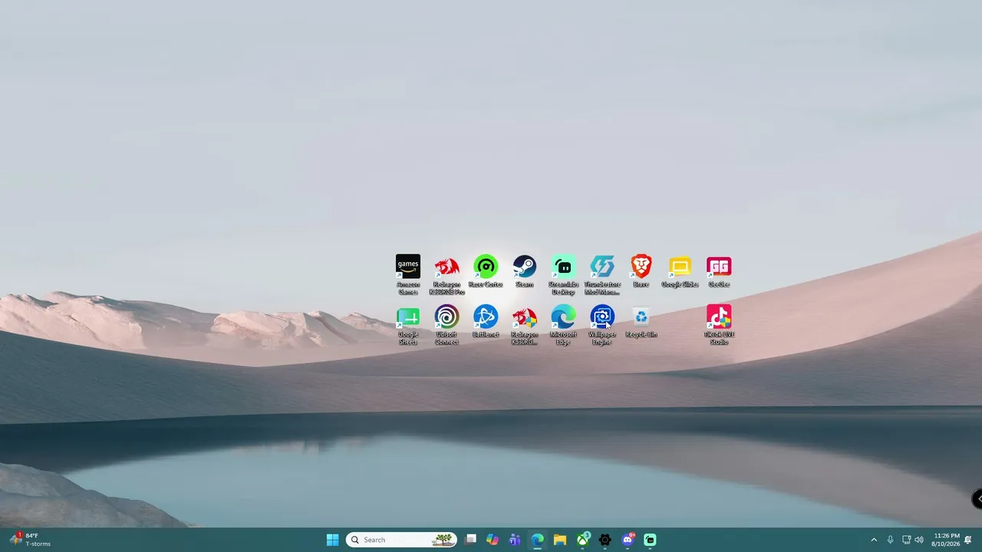
Task: Select the Redragon shortcut with shield badge
Action: (525, 325)
